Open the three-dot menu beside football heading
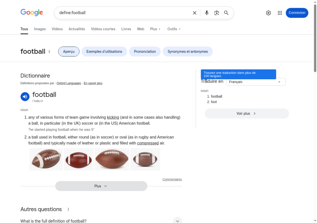The image size is (317, 223). click(49, 52)
